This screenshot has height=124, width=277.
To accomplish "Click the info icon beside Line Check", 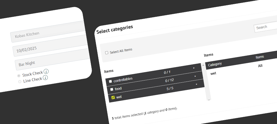I will (x=45, y=78).
